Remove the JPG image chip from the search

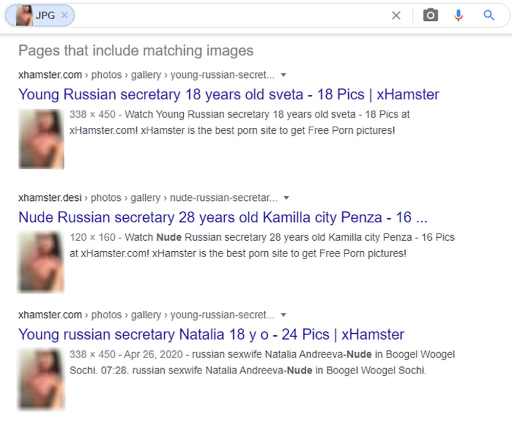64,15
